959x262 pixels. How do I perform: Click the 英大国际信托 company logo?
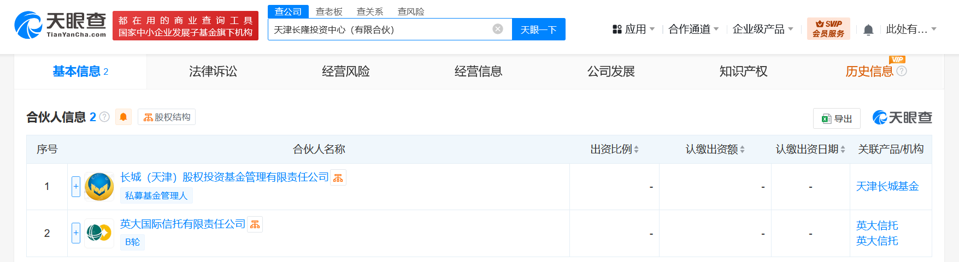99,233
